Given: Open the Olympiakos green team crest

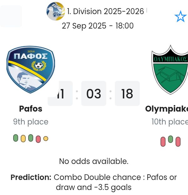Looking at the screenshot, I should [x=170, y=70].
